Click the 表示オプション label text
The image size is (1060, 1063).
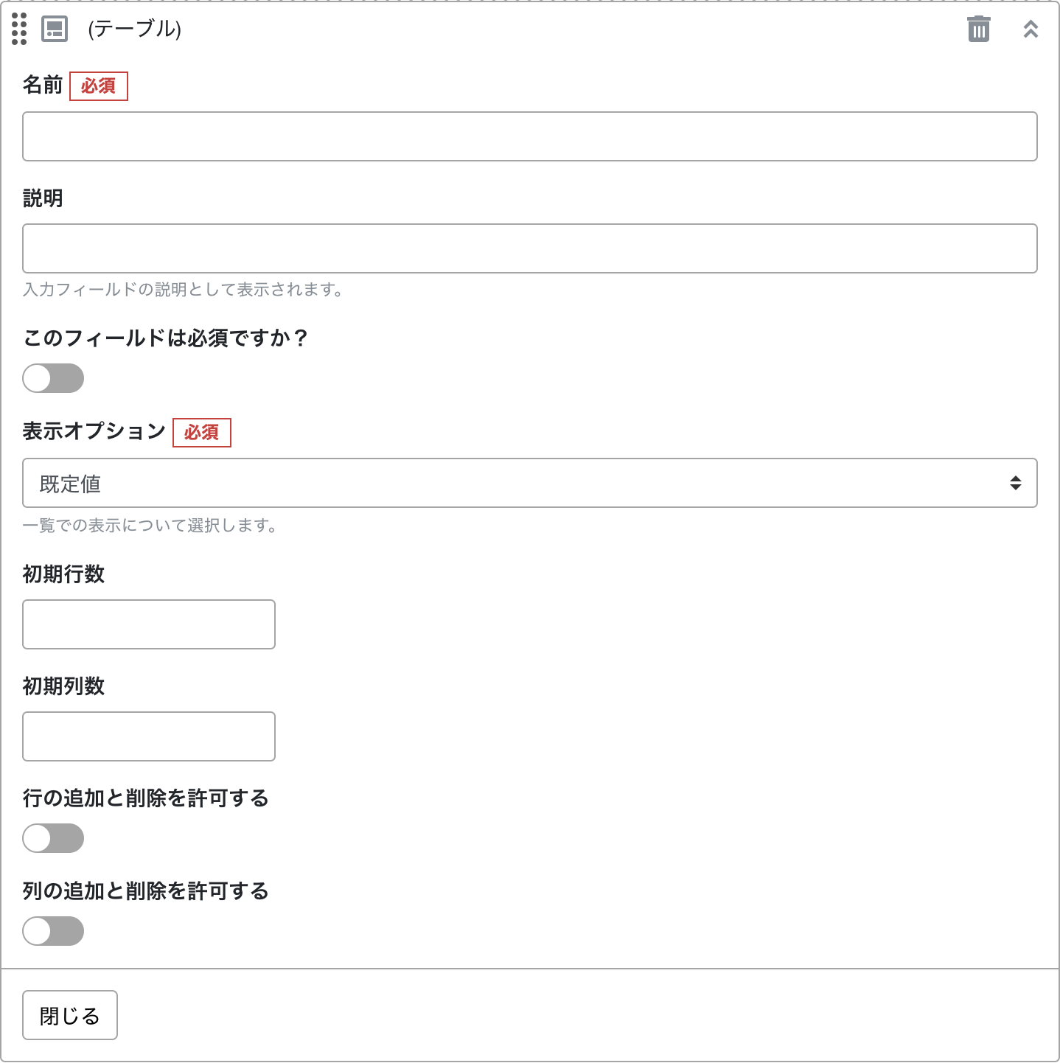coord(94,431)
